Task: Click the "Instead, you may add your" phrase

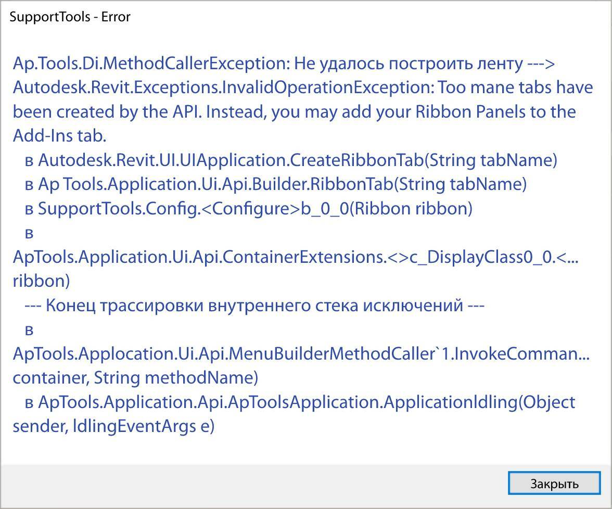Action: point(299,112)
